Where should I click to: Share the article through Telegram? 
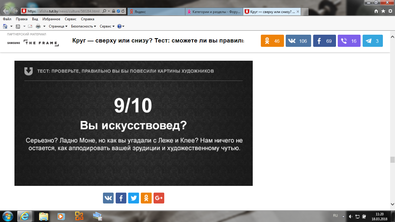point(372,41)
